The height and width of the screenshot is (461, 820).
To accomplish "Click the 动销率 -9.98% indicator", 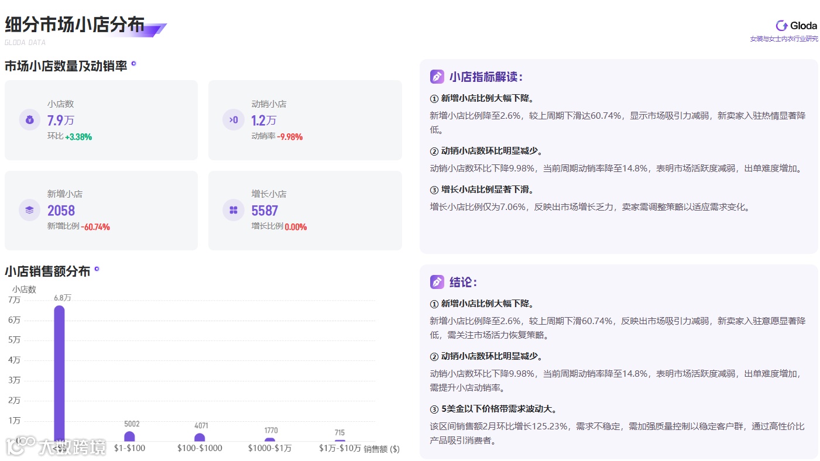I will click(277, 136).
